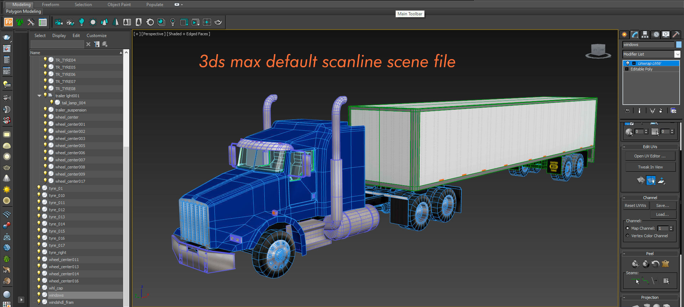This screenshot has height=307, width=684.
Task: Click the render frame window icon
Action: point(184,22)
